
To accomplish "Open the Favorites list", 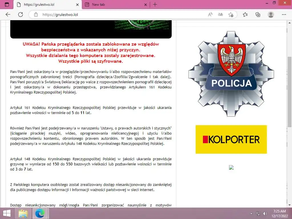I will point(245,15).
